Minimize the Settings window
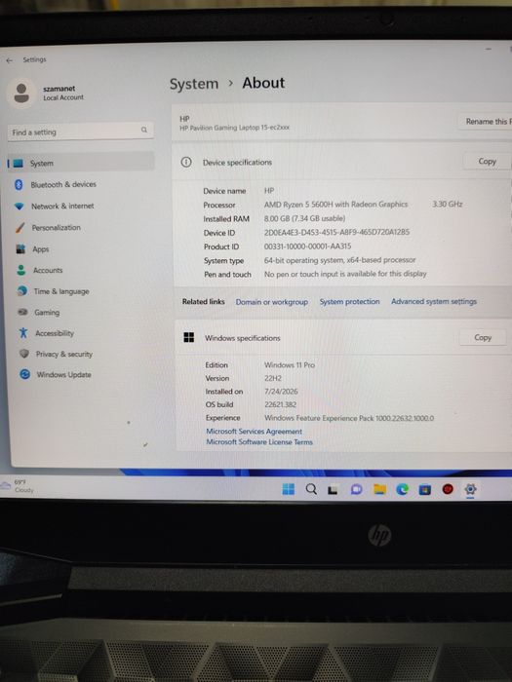 point(489,49)
